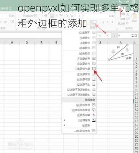The image size is (139, 153).
Task: Select column header F
Action: click(42, 42)
